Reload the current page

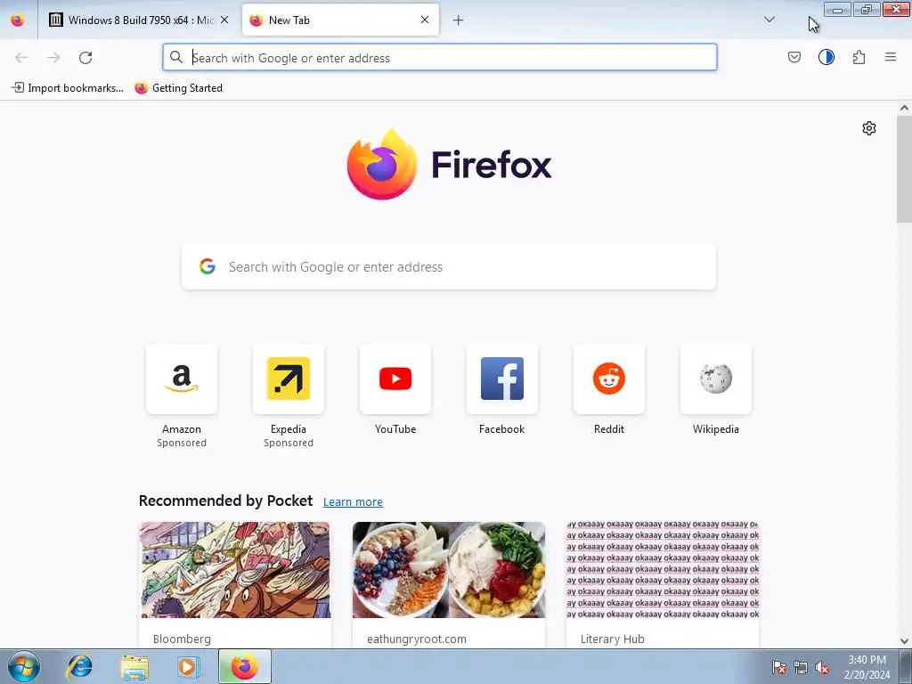pos(85,58)
